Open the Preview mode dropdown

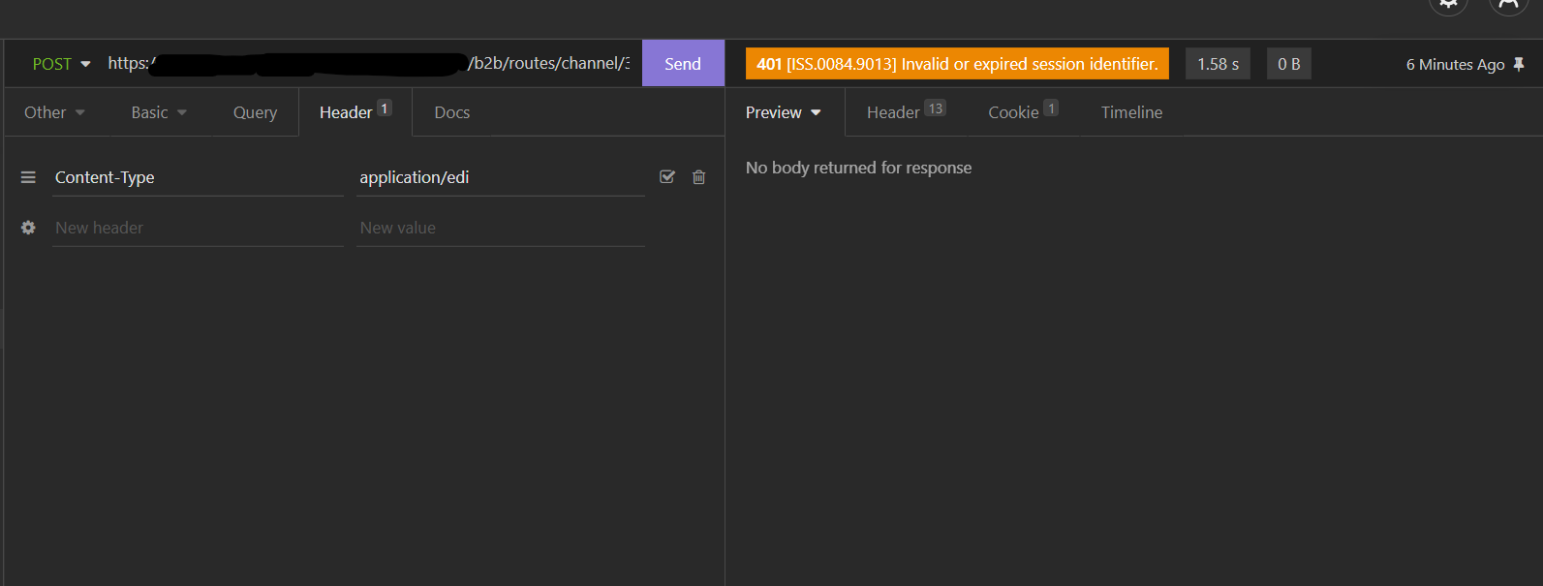coord(783,112)
